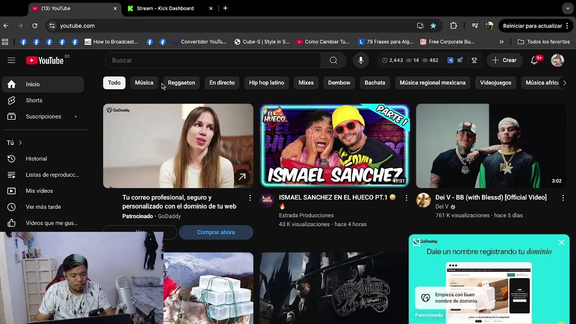Open the browser apps grid icon
Image resolution: width=576 pixels, height=324 pixels.
[x=5, y=42]
